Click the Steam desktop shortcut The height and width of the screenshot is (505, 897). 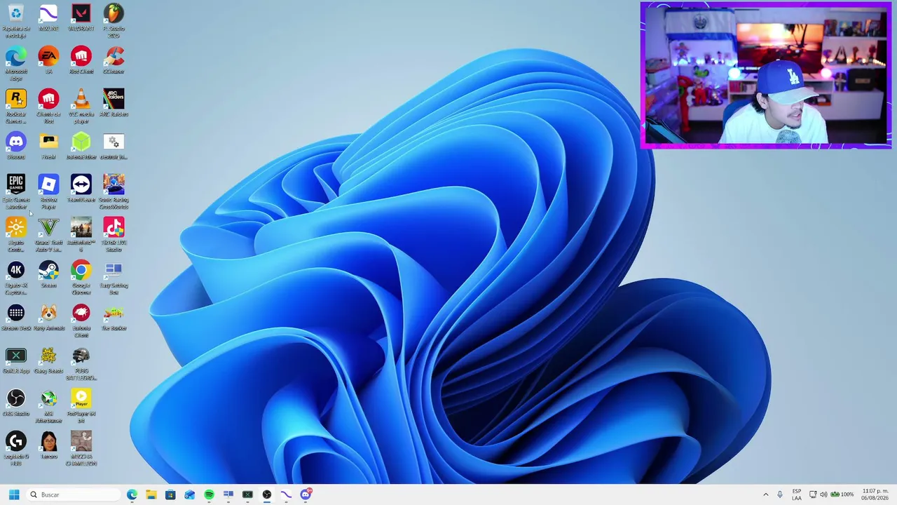(48, 274)
